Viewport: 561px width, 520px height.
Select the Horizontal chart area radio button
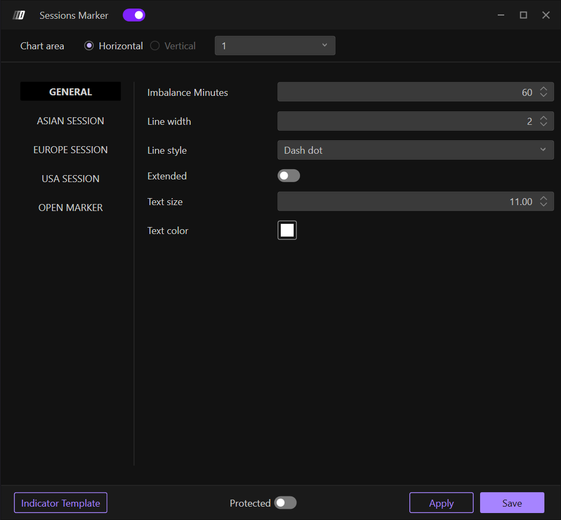point(89,46)
